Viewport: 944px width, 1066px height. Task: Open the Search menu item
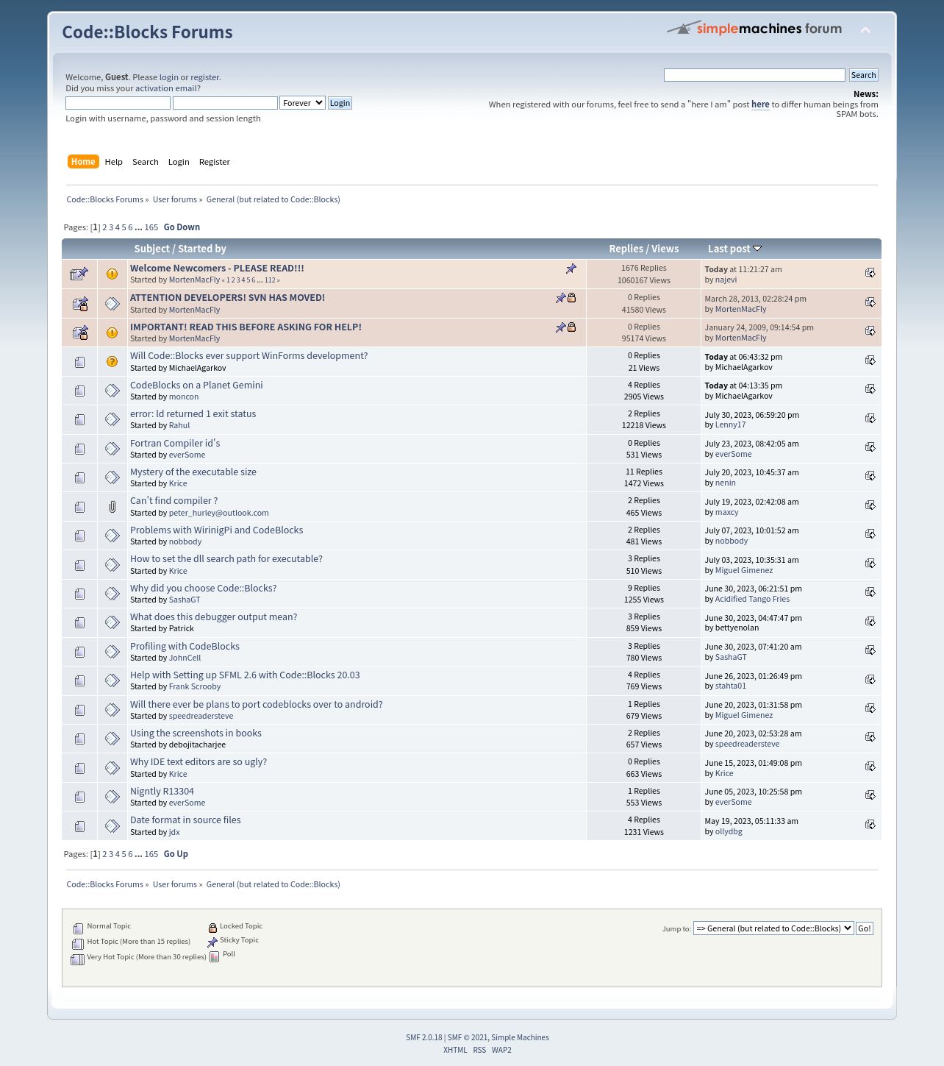click(146, 162)
